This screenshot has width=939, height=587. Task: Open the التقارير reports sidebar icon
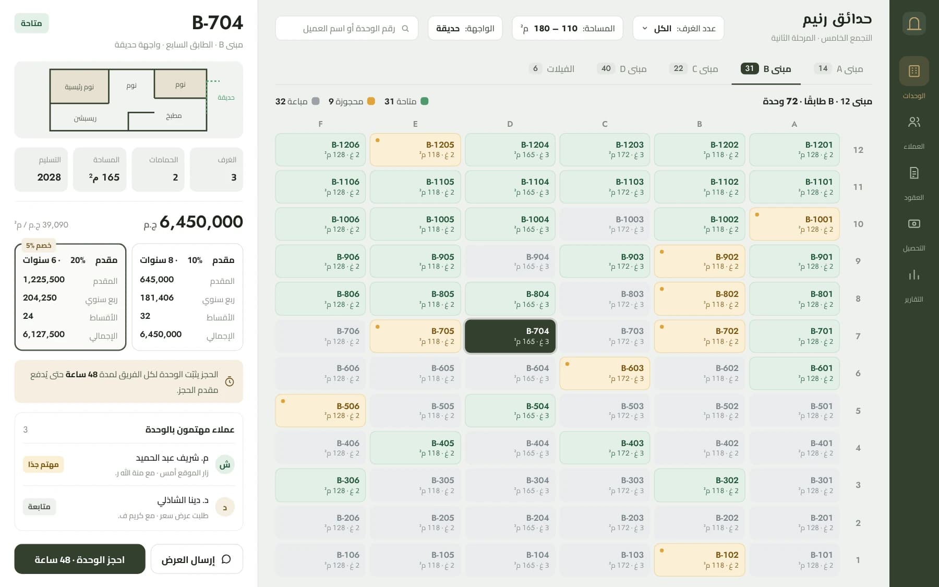[x=914, y=275]
